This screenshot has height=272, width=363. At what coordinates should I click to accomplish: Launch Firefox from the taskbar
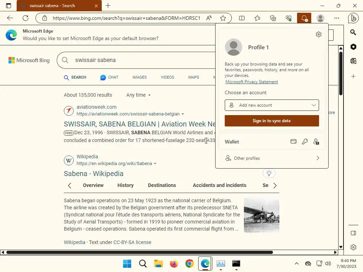(174, 263)
